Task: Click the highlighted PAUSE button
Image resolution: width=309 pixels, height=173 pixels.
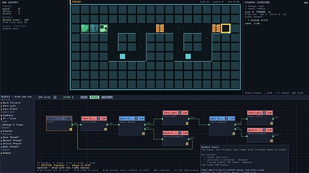Action: point(94,97)
